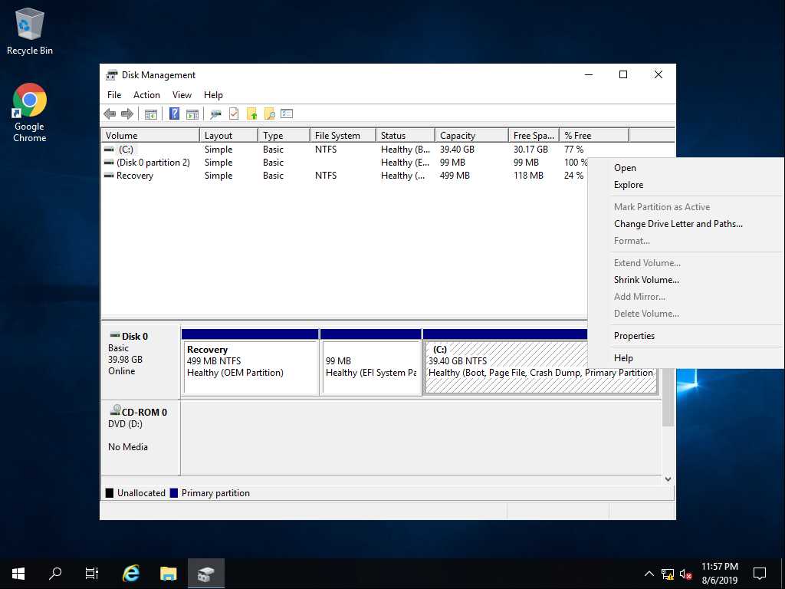Choose Change Drive Letter and Paths
Screen dimensions: 785x589
point(678,224)
